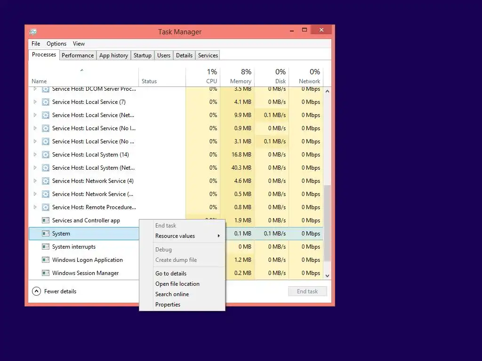This screenshot has width=482, height=361.
Task: Click the gear icon next to Service Host: Local System (Net...
Action: [46, 168]
